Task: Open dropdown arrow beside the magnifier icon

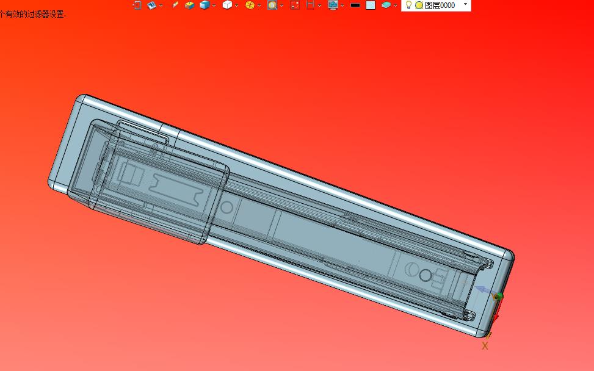Action: tap(281, 5)
